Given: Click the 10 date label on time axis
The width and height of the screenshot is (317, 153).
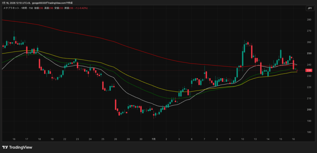Looking at the screenshot, I should tap(242, 139).
